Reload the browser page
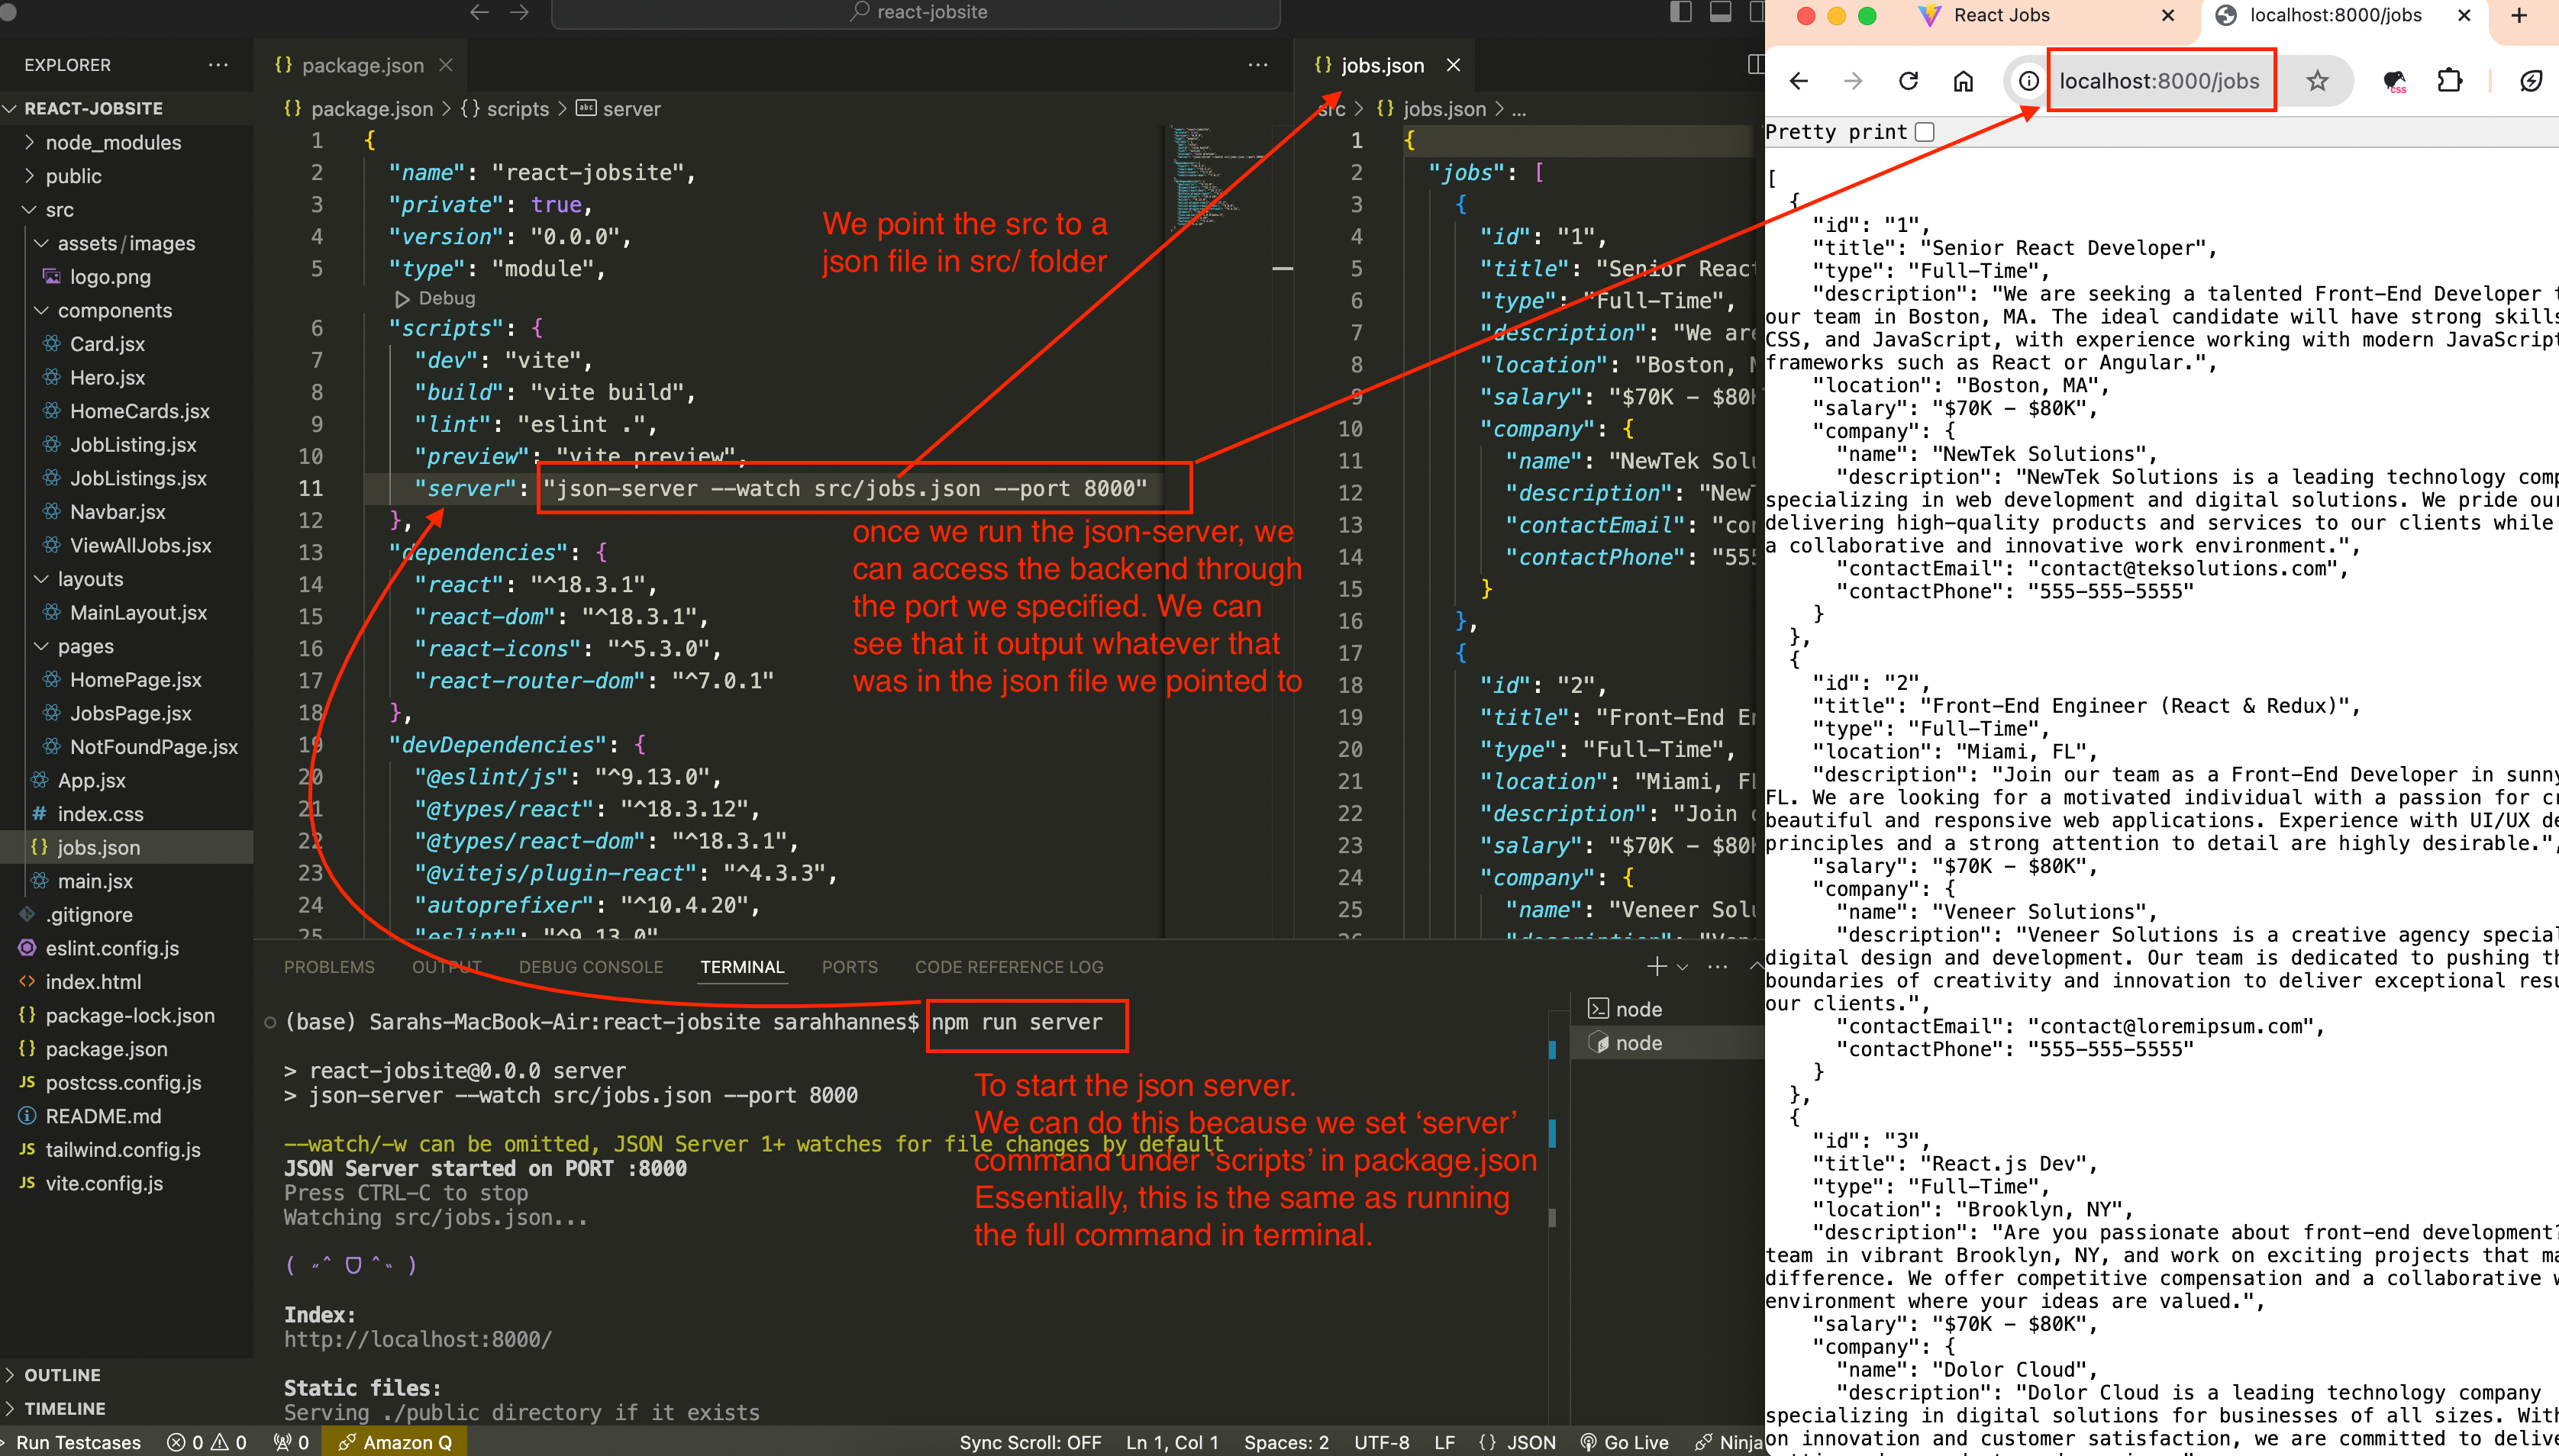2559x1456 pixels. 1908,81
